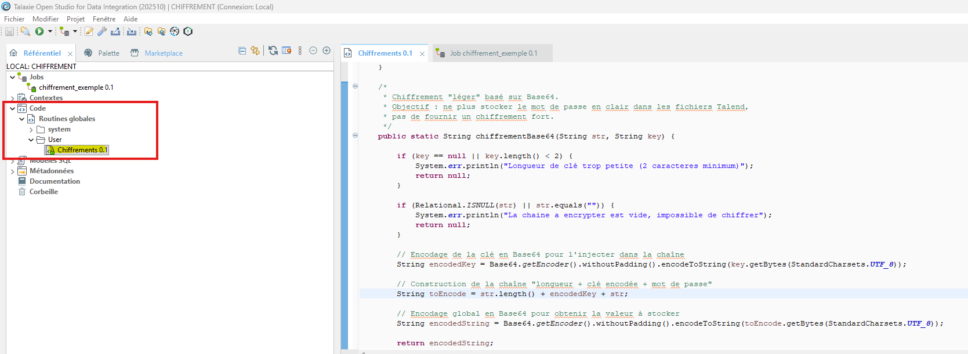Collapse all repository tree nodes
The width and height of the screenshot is (968, 354).
pos(242,51)
